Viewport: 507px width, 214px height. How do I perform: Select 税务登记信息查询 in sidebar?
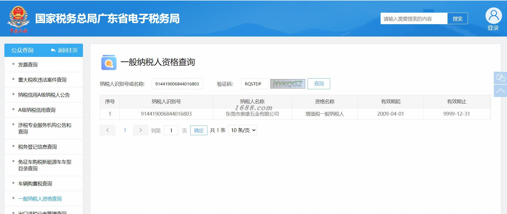pos(37,147)
